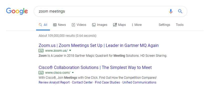Image resolution: width=217 pixels, height=90 pixels.
Task: Open the Settings menu
Action: coord(164,25)
